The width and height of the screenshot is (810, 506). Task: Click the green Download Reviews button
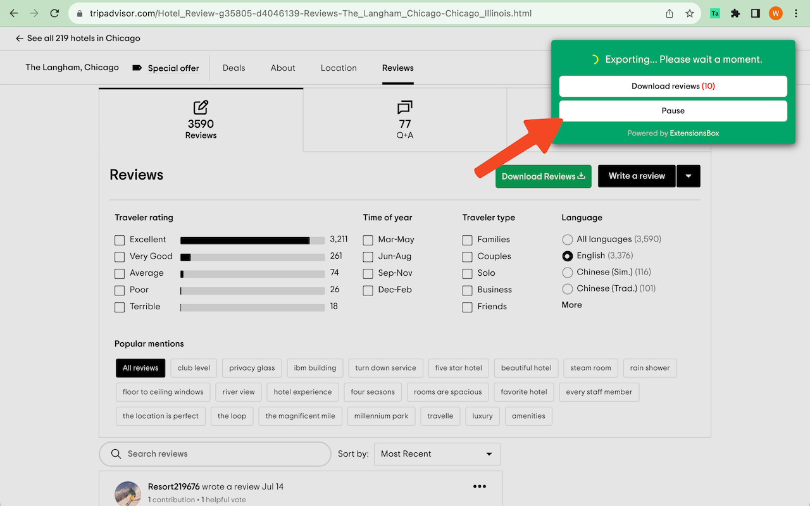pyautogui.click(x=543, y=176)
